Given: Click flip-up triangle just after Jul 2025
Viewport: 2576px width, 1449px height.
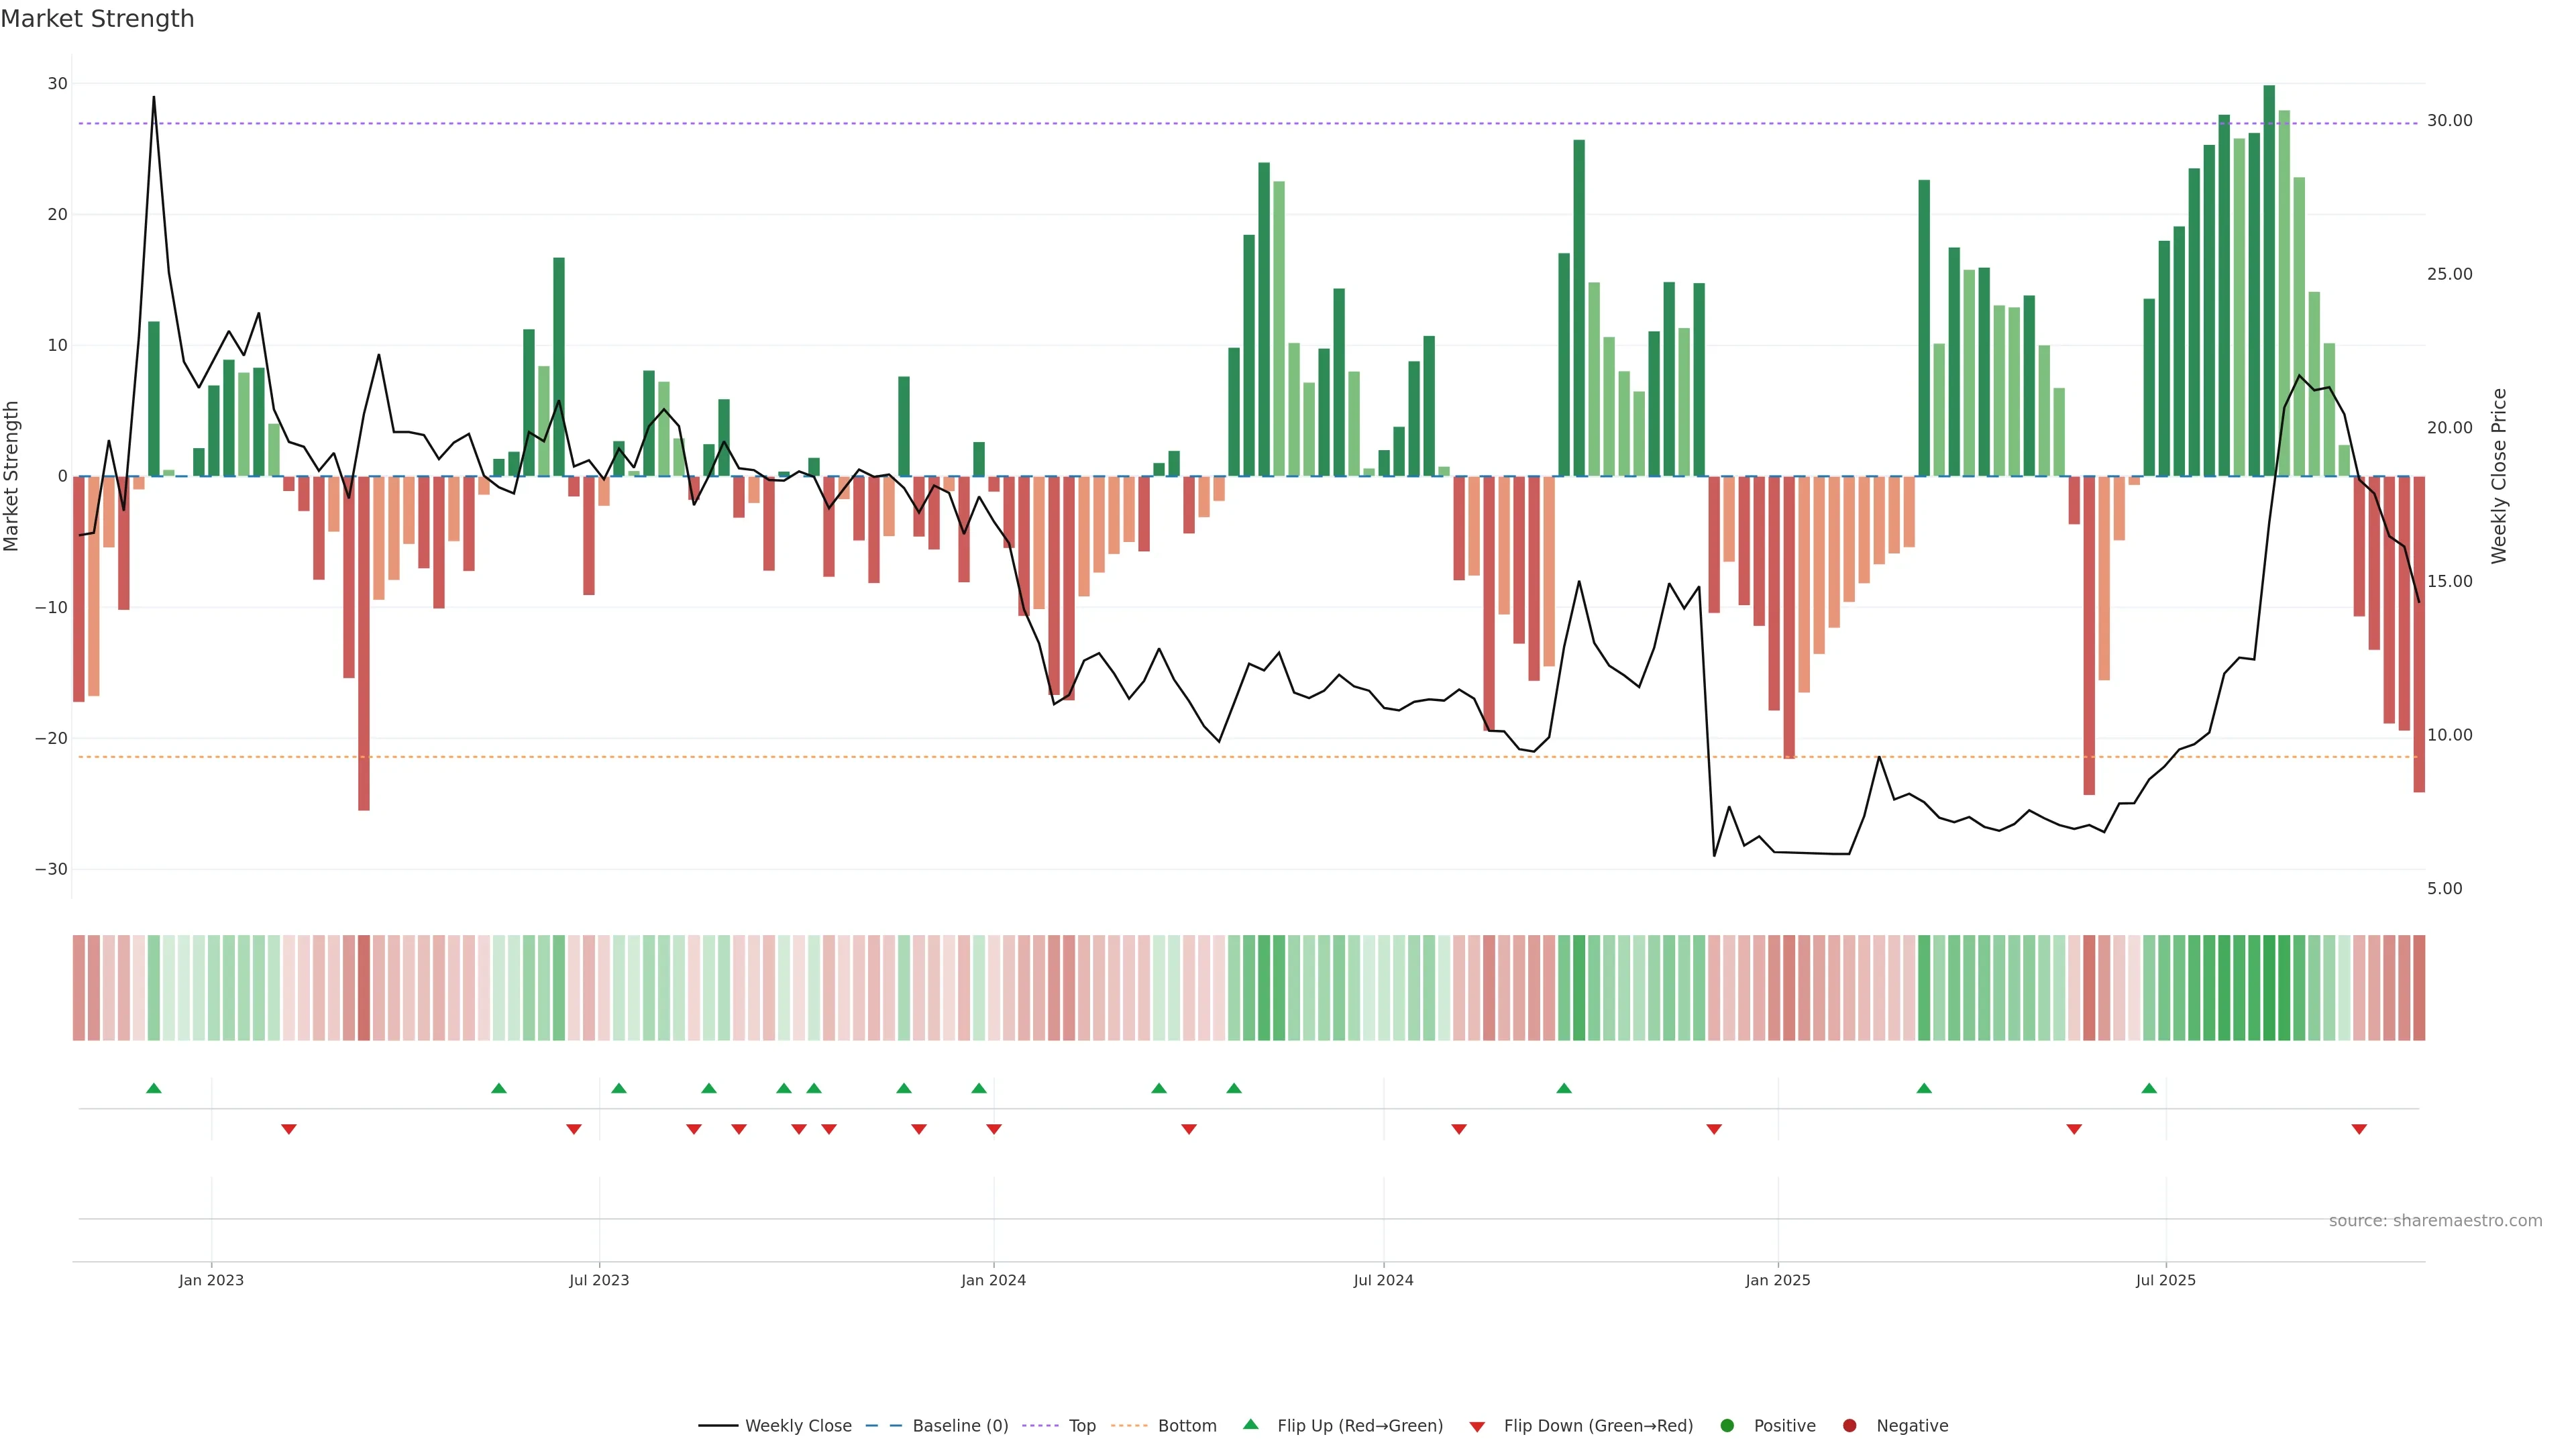Looking at the screenshot, I should tap(2149, 1088).
